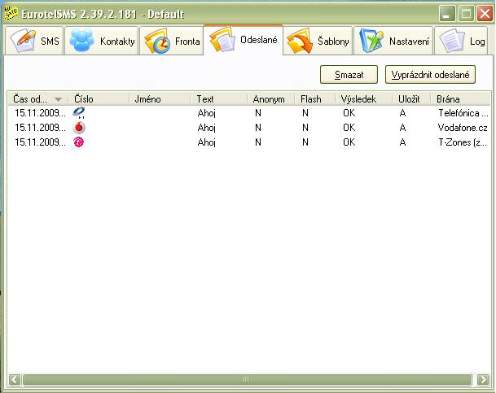Click the Log papers icon

452,41
